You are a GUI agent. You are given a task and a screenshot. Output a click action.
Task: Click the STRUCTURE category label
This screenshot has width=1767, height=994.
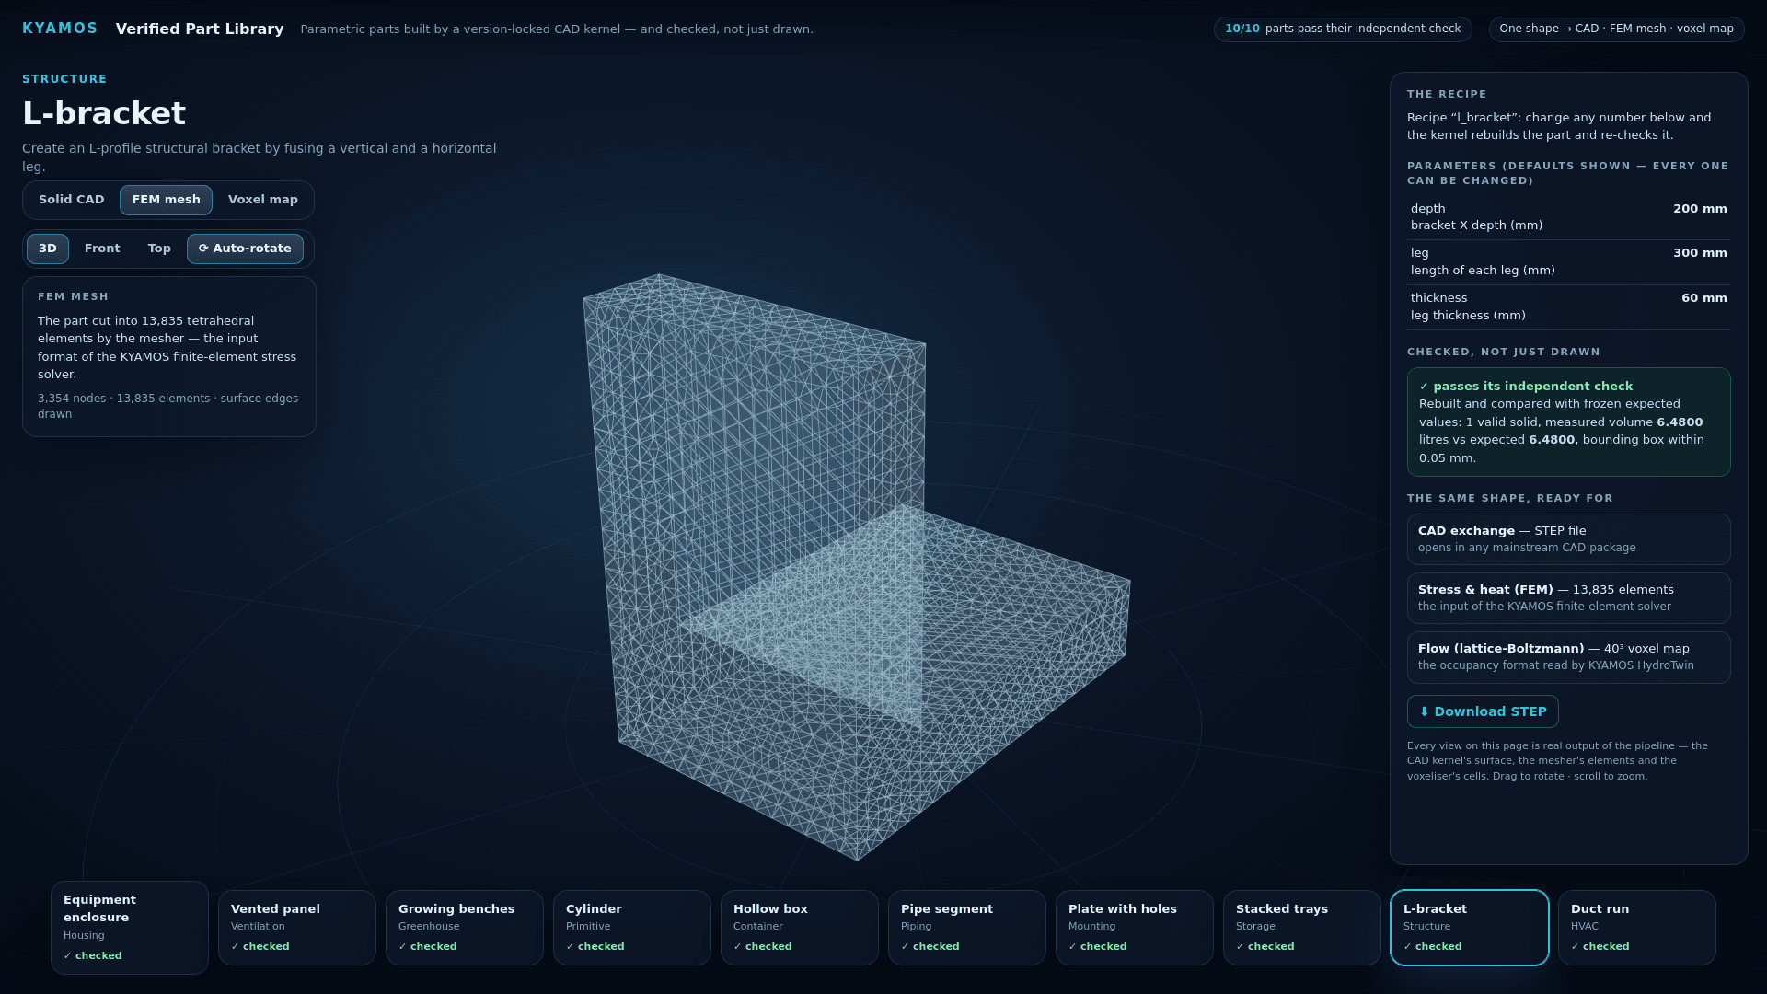pyautogui.click(x=64, y=79)
